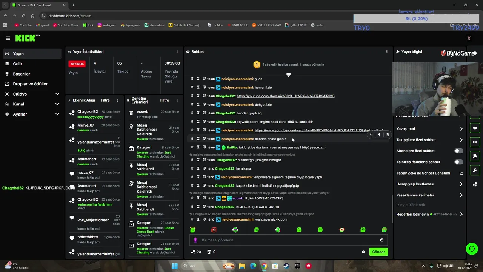Select the Stream - Kick Dashboard browser tab
The image size is (483, 272).
coord(38,5)
